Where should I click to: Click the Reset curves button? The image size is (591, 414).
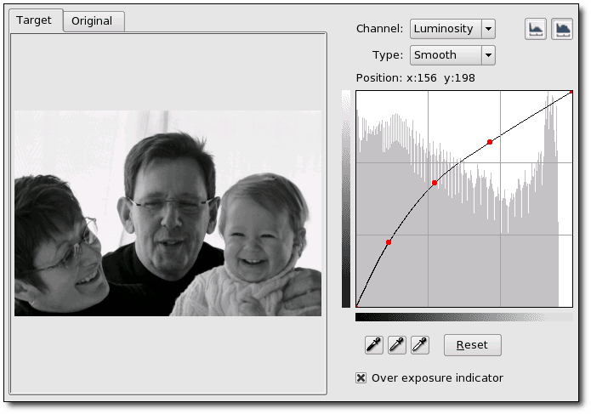coord(472,345)
